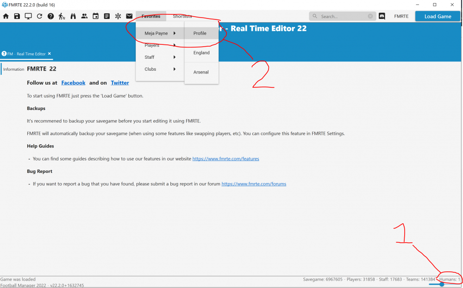Go to the Home screen icon
The width and height of the screenshot is (463, 288).
[x=6, y=16]
